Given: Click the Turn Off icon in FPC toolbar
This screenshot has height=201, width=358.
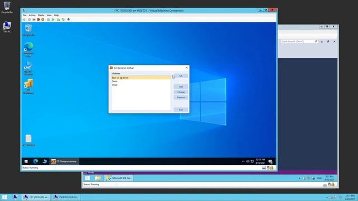Looking at the screenshot, I should coord(34,20).
